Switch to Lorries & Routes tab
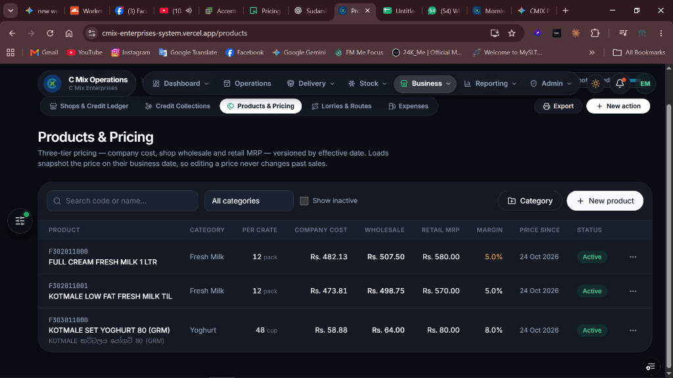Viewport: 673px width, 378px height. (x=341, y=106)
